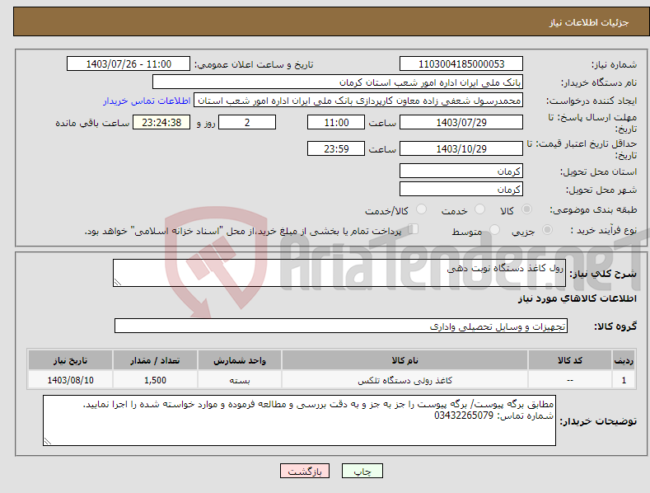Click the quantity cell 1,500
Viewport: 650px width, 493px height.
pos(155,380)
